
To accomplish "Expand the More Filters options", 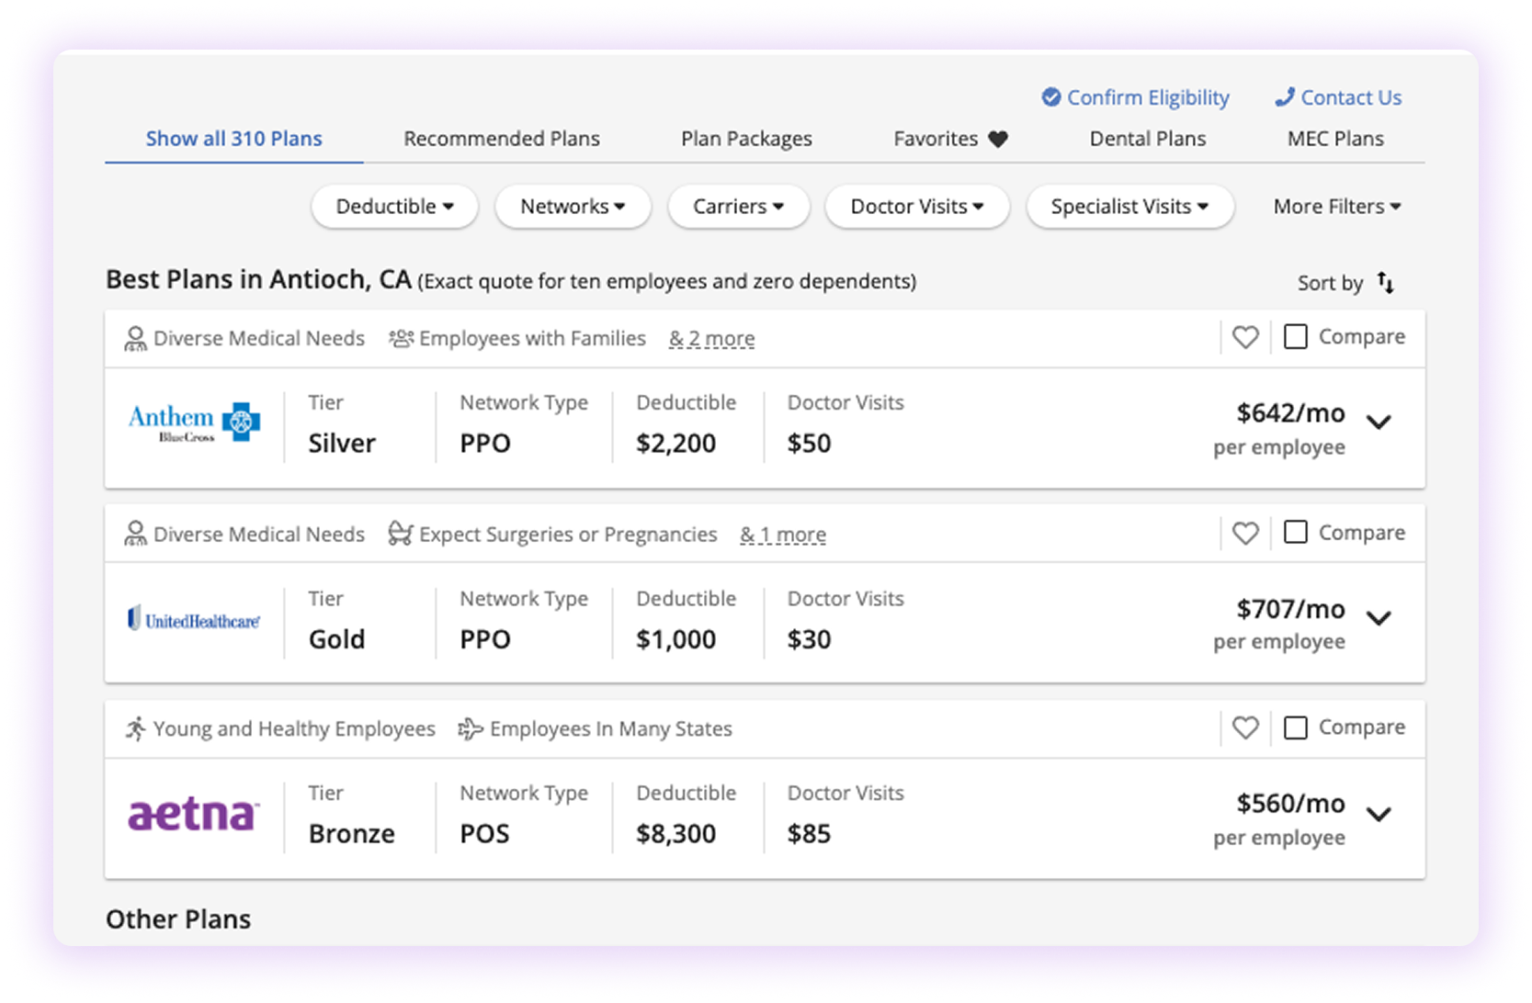I will click(1336, 207).
